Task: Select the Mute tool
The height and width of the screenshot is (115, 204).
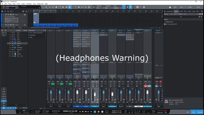Action: (63, 7)
